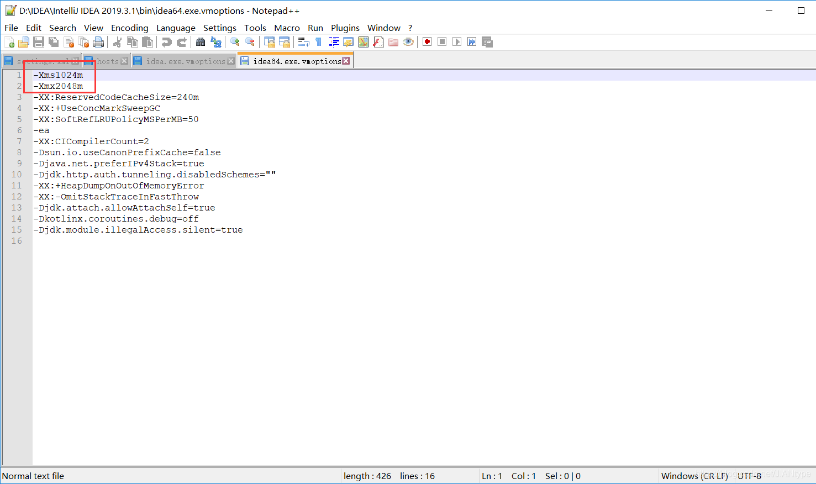Print the document with printer icon
816x484 pixels.
click(x=98, y=42)
